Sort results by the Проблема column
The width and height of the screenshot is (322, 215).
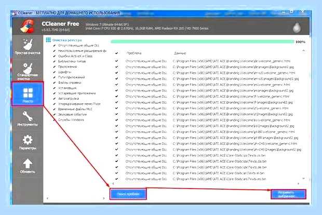coord(134,53)
